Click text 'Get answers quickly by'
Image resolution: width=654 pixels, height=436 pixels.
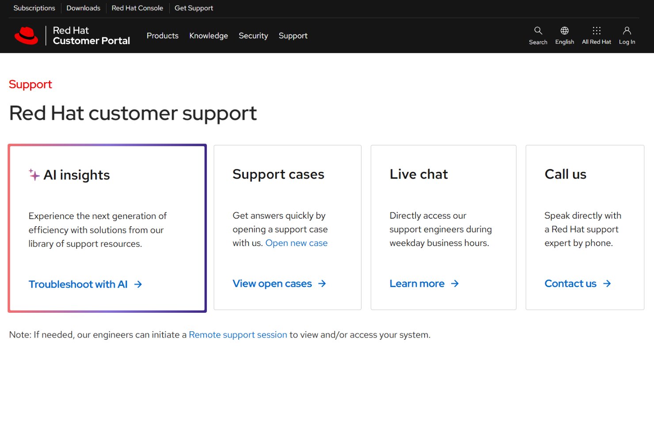point(279,216)
